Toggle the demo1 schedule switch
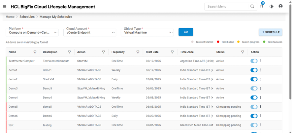 254,70
